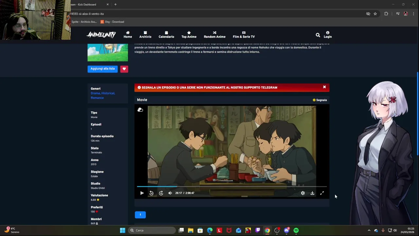This screenshot has width=419, height=236.
Task: Open the red L app on taskbar
Action: pyautogui.click(x=219, y=230)
